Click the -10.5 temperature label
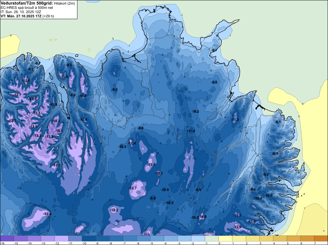This screenshot has width=328, height=245. [x=122, y=147]
